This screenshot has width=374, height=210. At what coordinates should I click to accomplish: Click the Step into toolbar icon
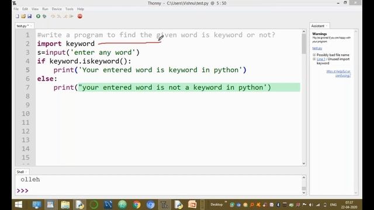coord(59,16)
